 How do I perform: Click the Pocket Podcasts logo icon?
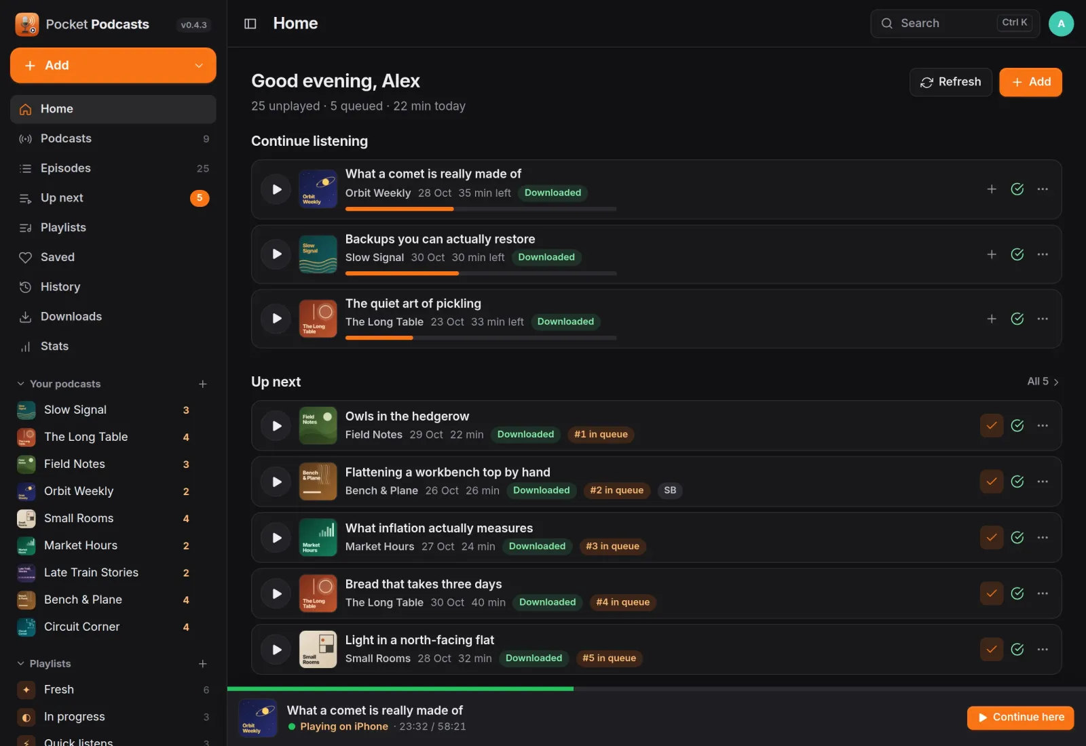click(x=27, y=24)
